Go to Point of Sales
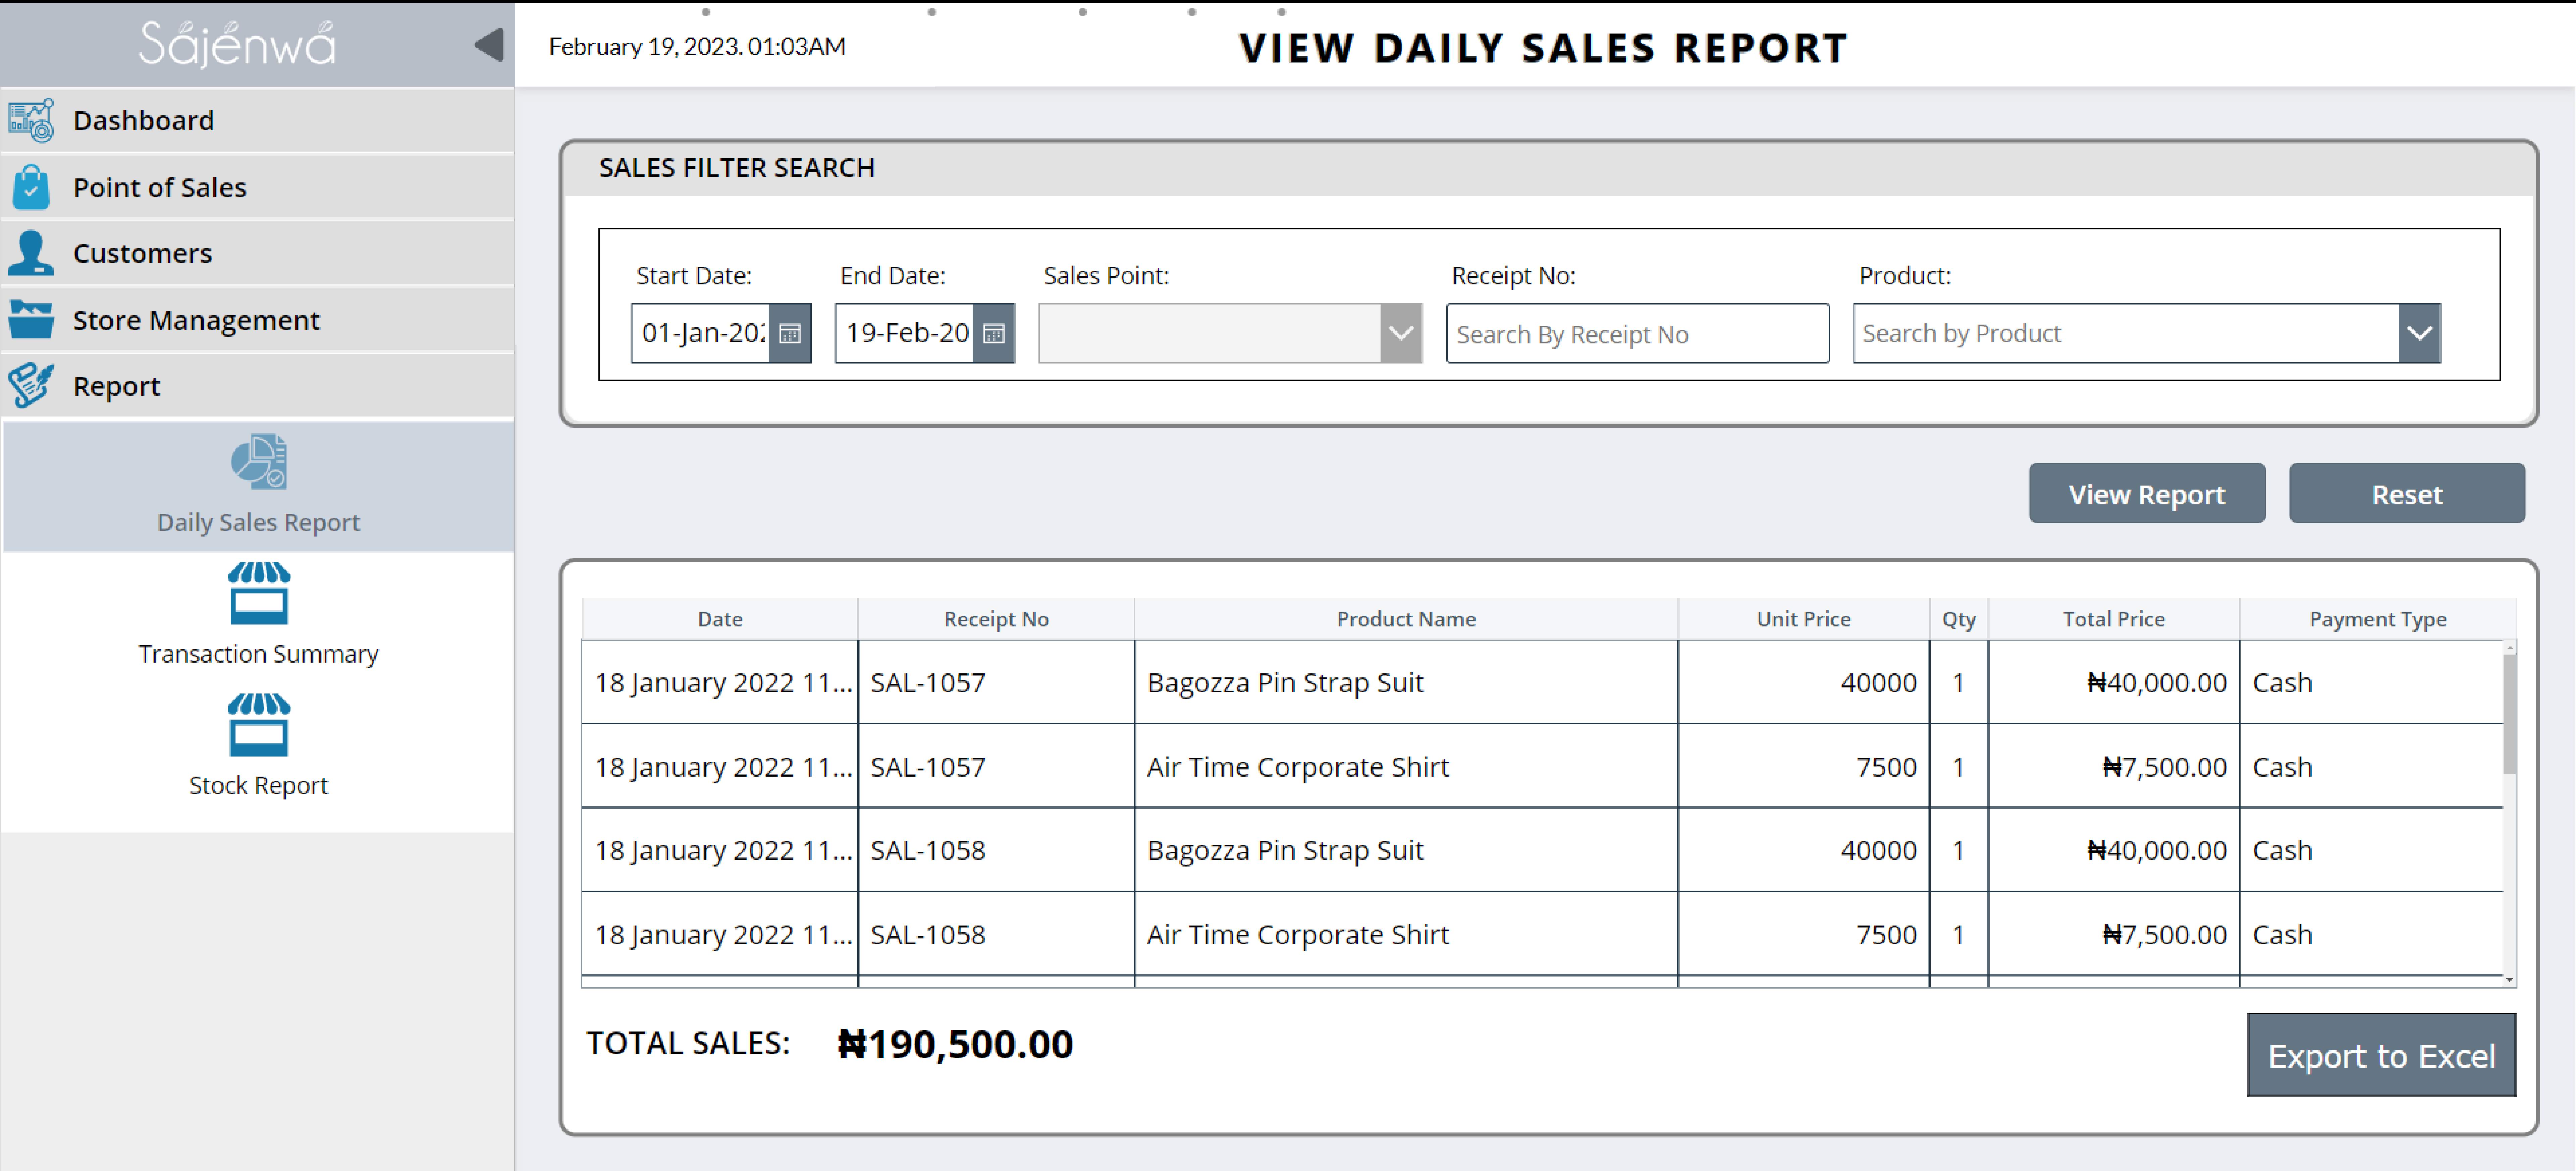The width and height of the screenshot is (2576, 1171). [x=258, y=187]
